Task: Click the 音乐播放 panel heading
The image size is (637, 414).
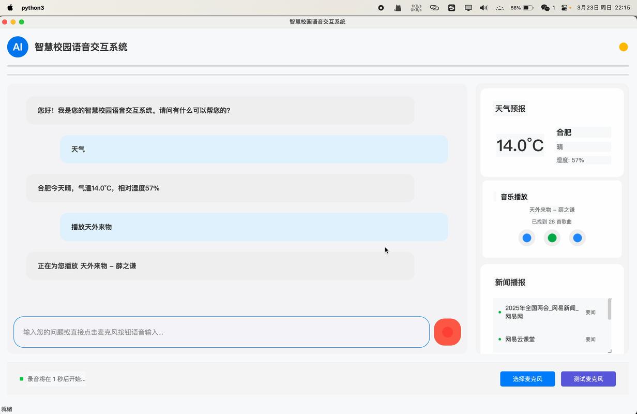Action: 514,197
